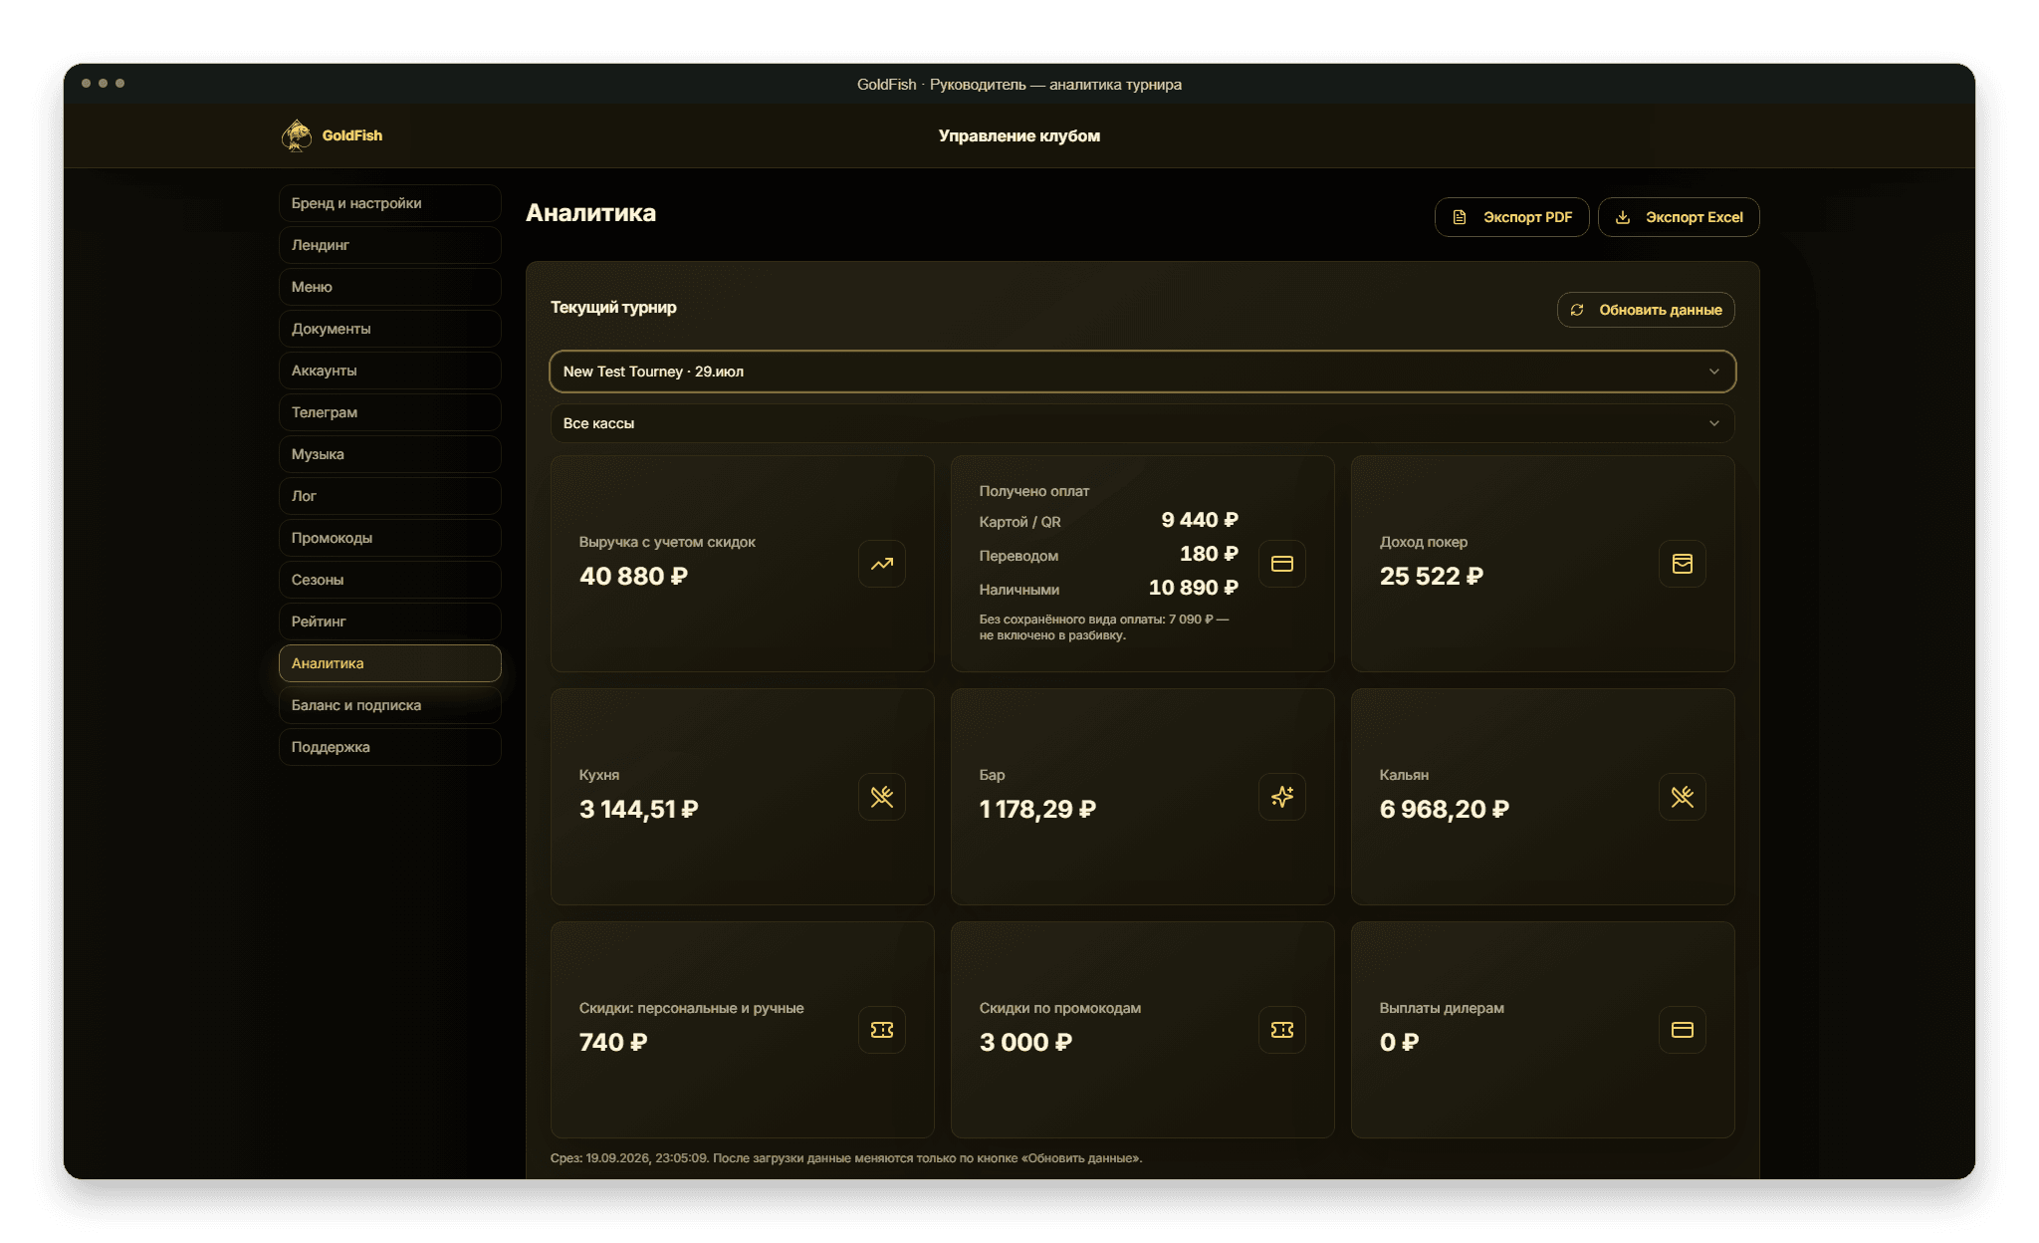
Task: Click the GoldFish fish logo icon
Action: click(x=297, y=135)
